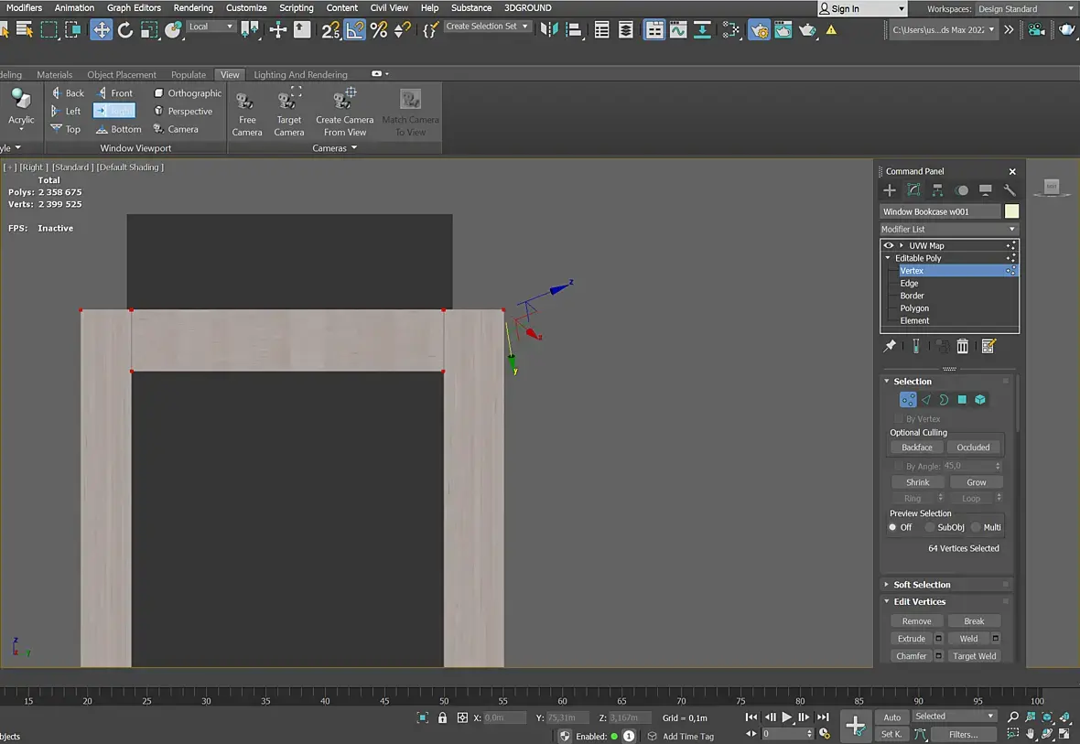
Task: Click the object color swatch
Action: coord(1011,211)
